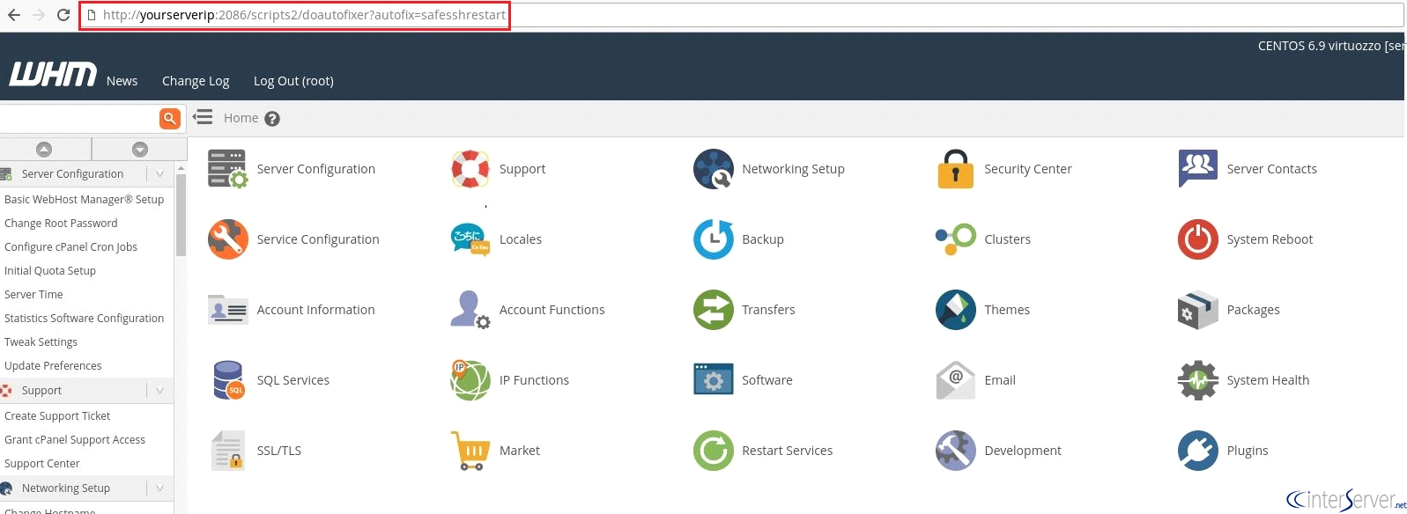Open the Server Contacts icon
Image resolution: width=1407 pixels, height=514 pixels.
[x=1197, y=169]
